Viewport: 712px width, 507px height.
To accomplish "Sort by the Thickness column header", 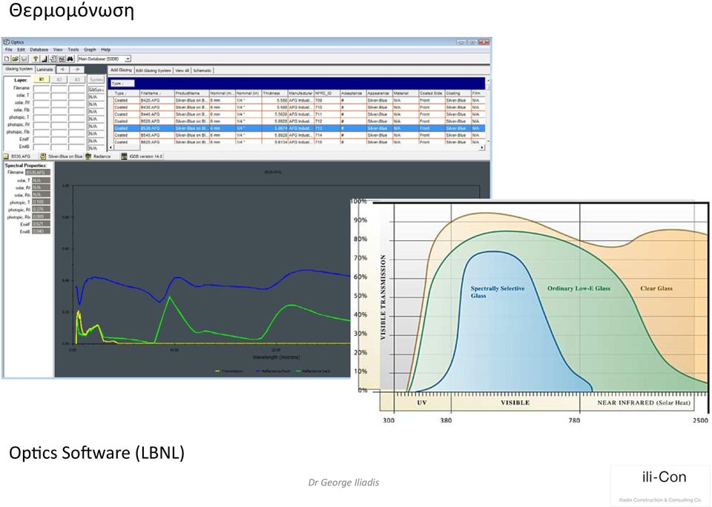I will pyautogui.click(x=274, y=93).
